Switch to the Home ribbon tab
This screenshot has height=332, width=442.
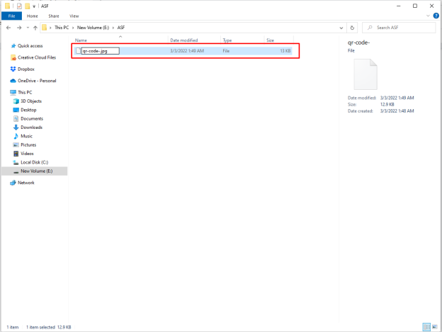click(33, 16)
